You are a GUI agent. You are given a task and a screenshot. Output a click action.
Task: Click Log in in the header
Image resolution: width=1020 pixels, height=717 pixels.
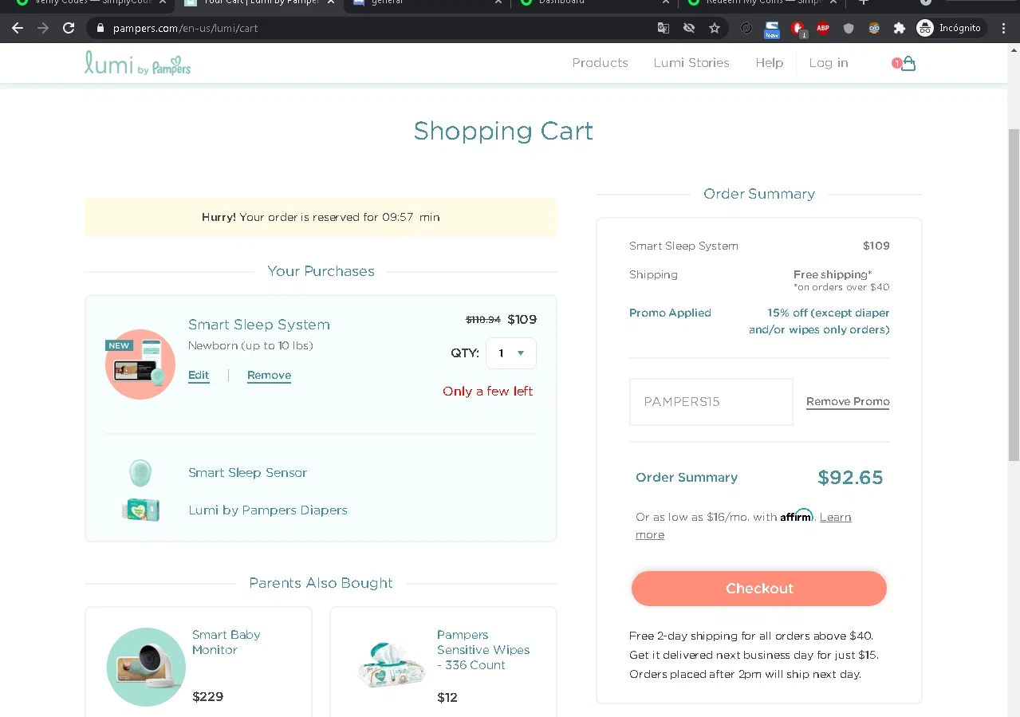[829, 63]
